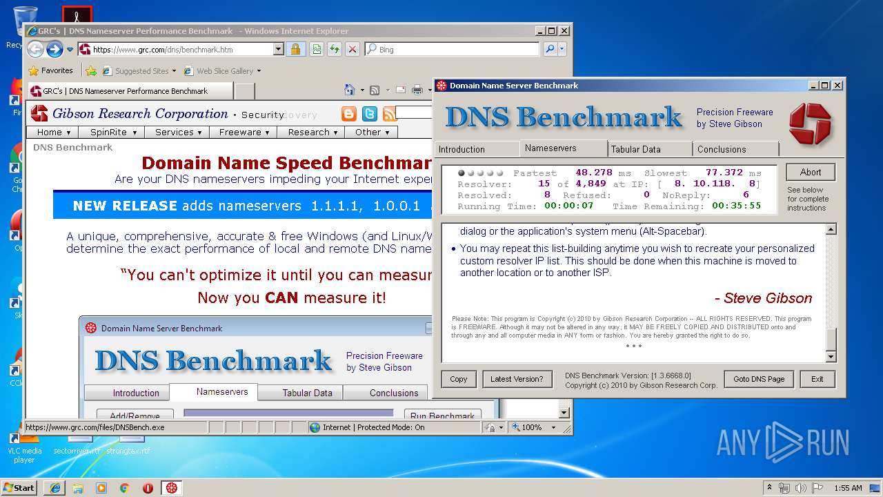This screenshot has height=497, width=883.
Task: Click the Opera taskbar icon
Action: click(148, 488)
